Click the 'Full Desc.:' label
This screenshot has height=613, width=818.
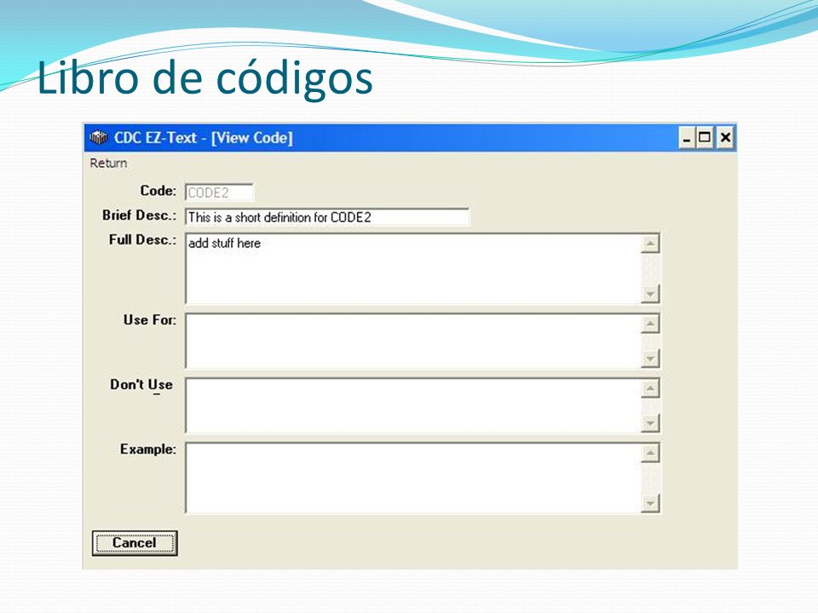pyautogui.click(x=142, y=240)
